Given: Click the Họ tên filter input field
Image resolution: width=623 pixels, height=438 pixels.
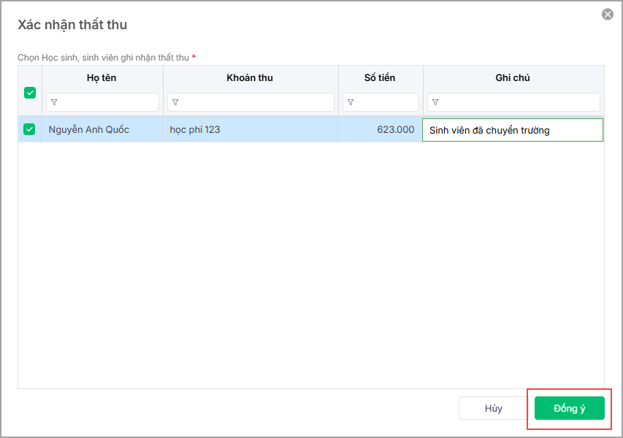Looking at the screenshot, I should click(x=108, y=102).
